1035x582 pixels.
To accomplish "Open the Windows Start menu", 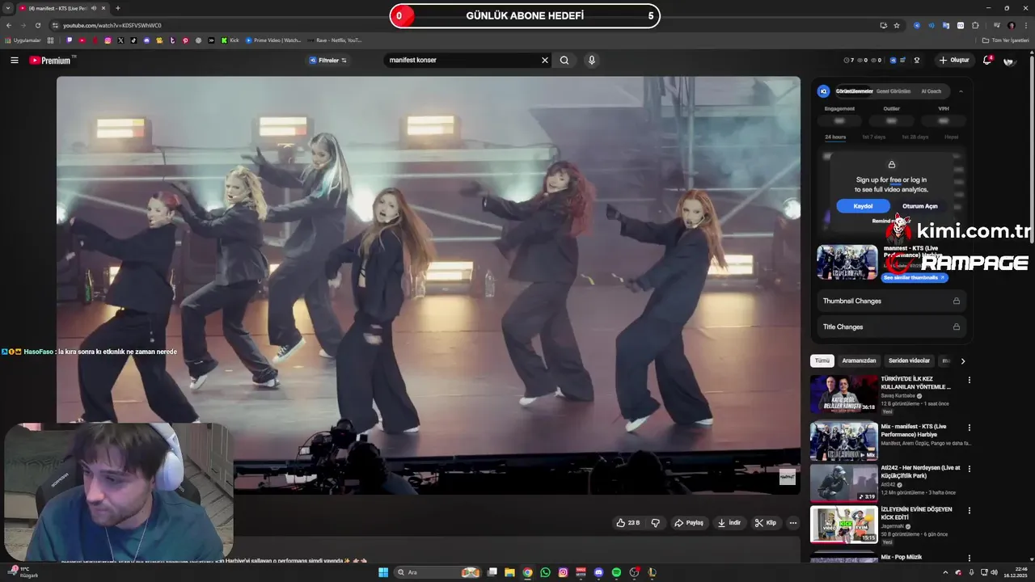I will point(383,572).
